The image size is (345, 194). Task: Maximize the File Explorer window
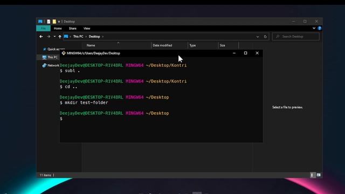click(x=305, y=22)
